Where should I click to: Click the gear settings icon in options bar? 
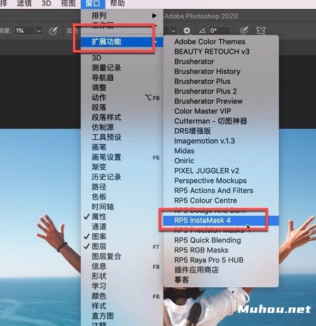pos(187,31)
